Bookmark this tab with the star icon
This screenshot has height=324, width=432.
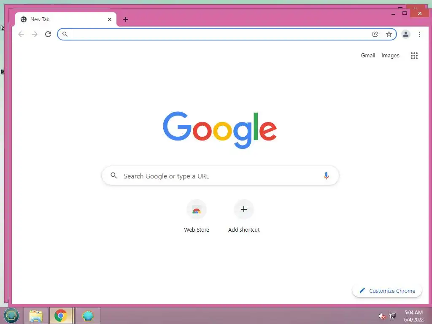click(389, 34)
